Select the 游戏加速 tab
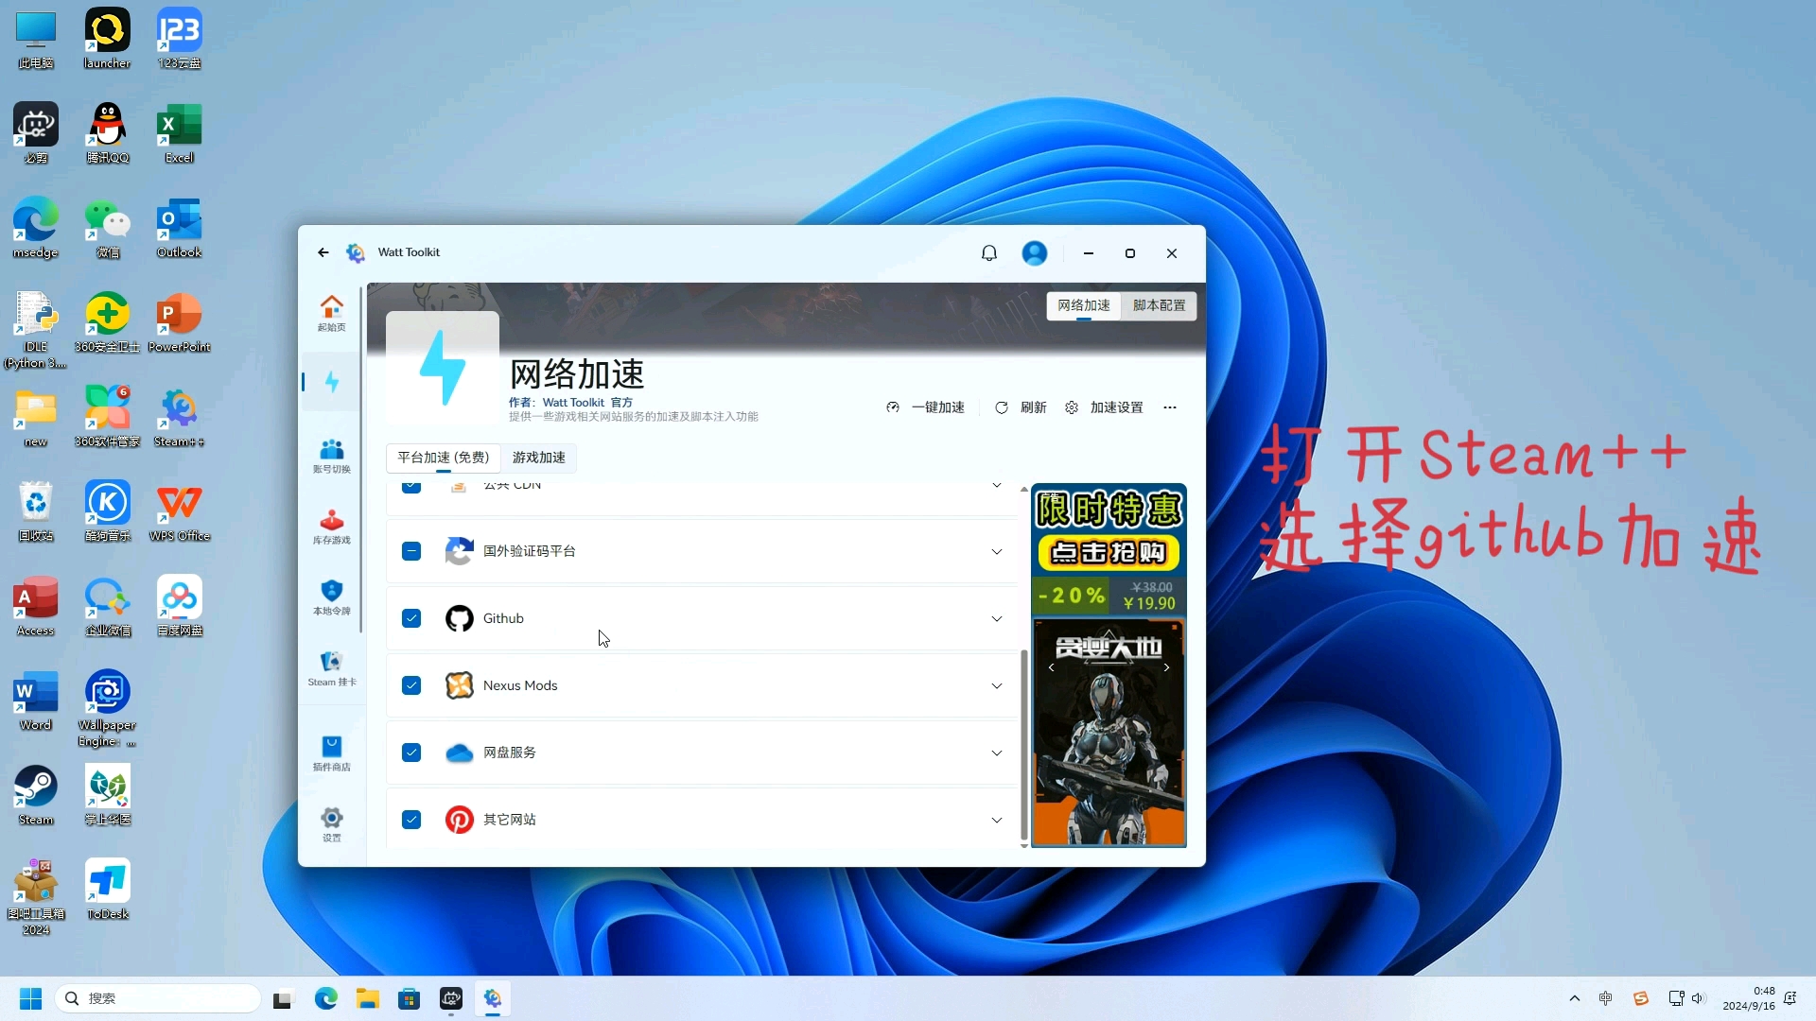The height and width of the screenshot is (1021, 1816). click(x=539, y=458)
